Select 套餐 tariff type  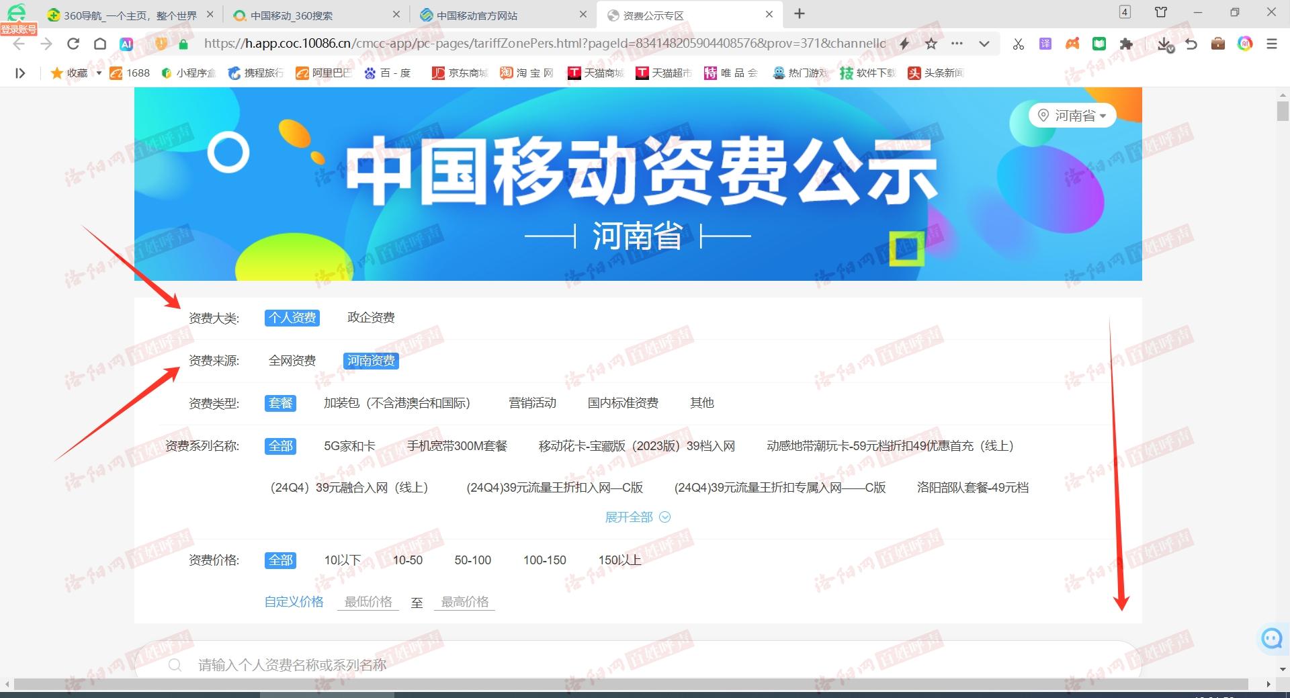[x=280, y=403]
